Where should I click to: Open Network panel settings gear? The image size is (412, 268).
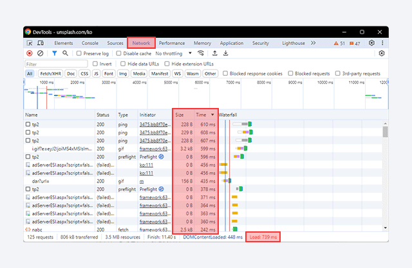(382, 53)
